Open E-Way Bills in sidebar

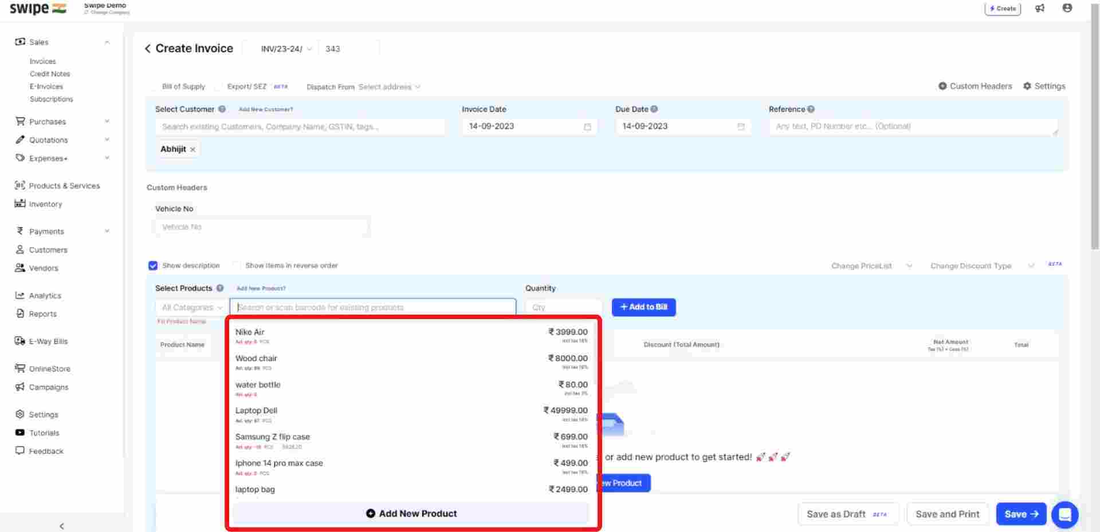tap(41, 342)
